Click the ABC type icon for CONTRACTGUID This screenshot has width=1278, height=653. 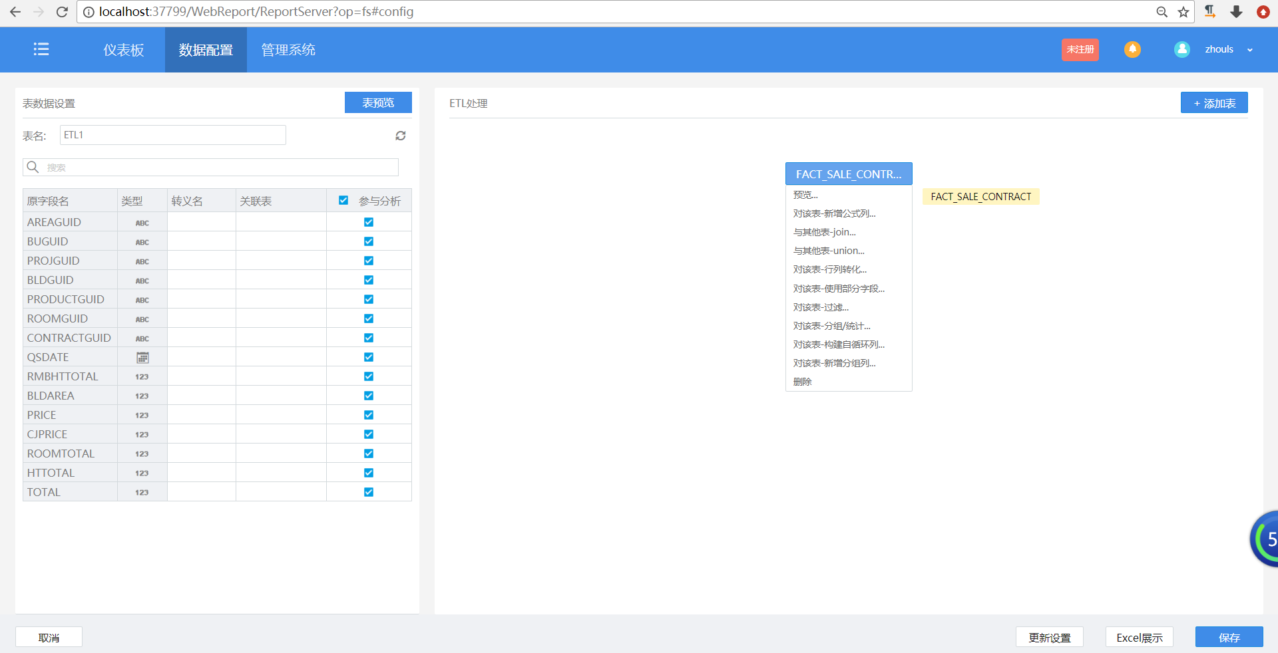pos(142,338)
